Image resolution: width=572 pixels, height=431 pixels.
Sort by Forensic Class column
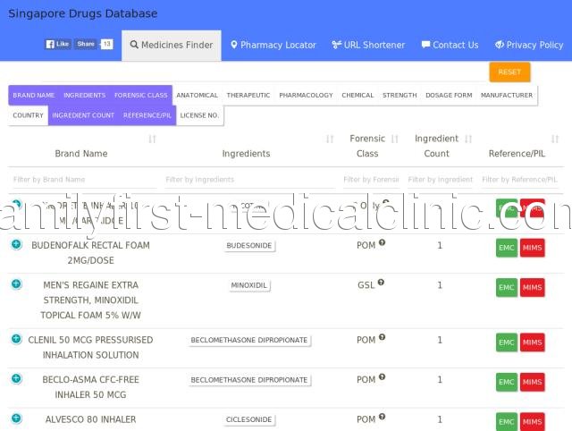(x=394, y=139)
